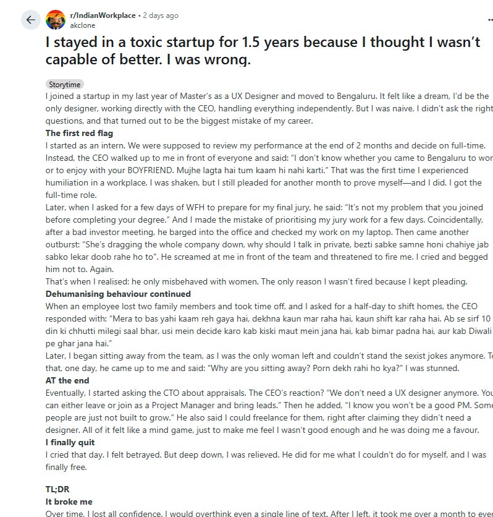Click the 'It broke me' heading
The width and height of the screenshot is (493, 517).
(69, 502)
